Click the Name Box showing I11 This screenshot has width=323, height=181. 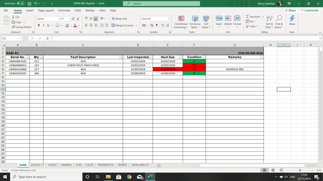[11, 38]
